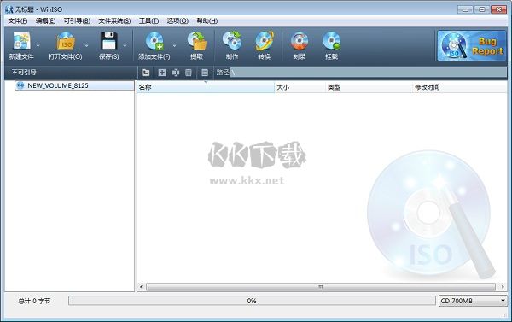
Task: Click the 路径 path input field
Action: (369, 73)
